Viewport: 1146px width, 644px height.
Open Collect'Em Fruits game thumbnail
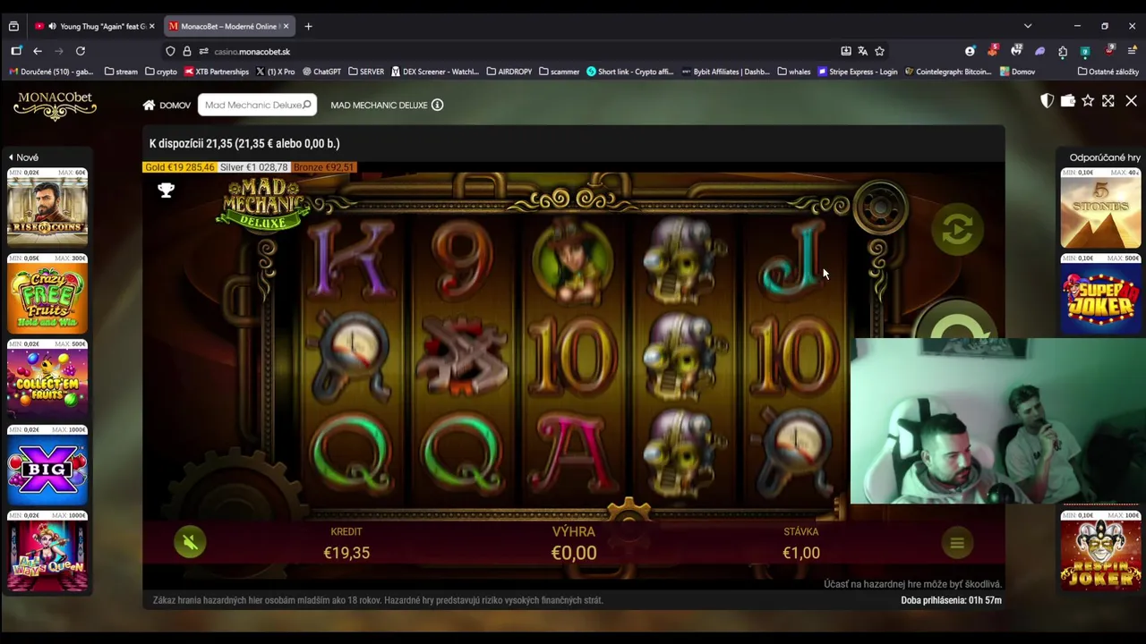pyautogui.click(x=47, y=379)
